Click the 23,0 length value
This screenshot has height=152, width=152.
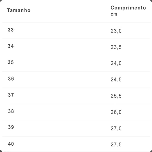[116, 31]
